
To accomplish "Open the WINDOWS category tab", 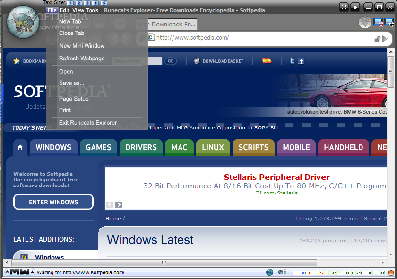I will pyautogui.click(x=54, y=147).
